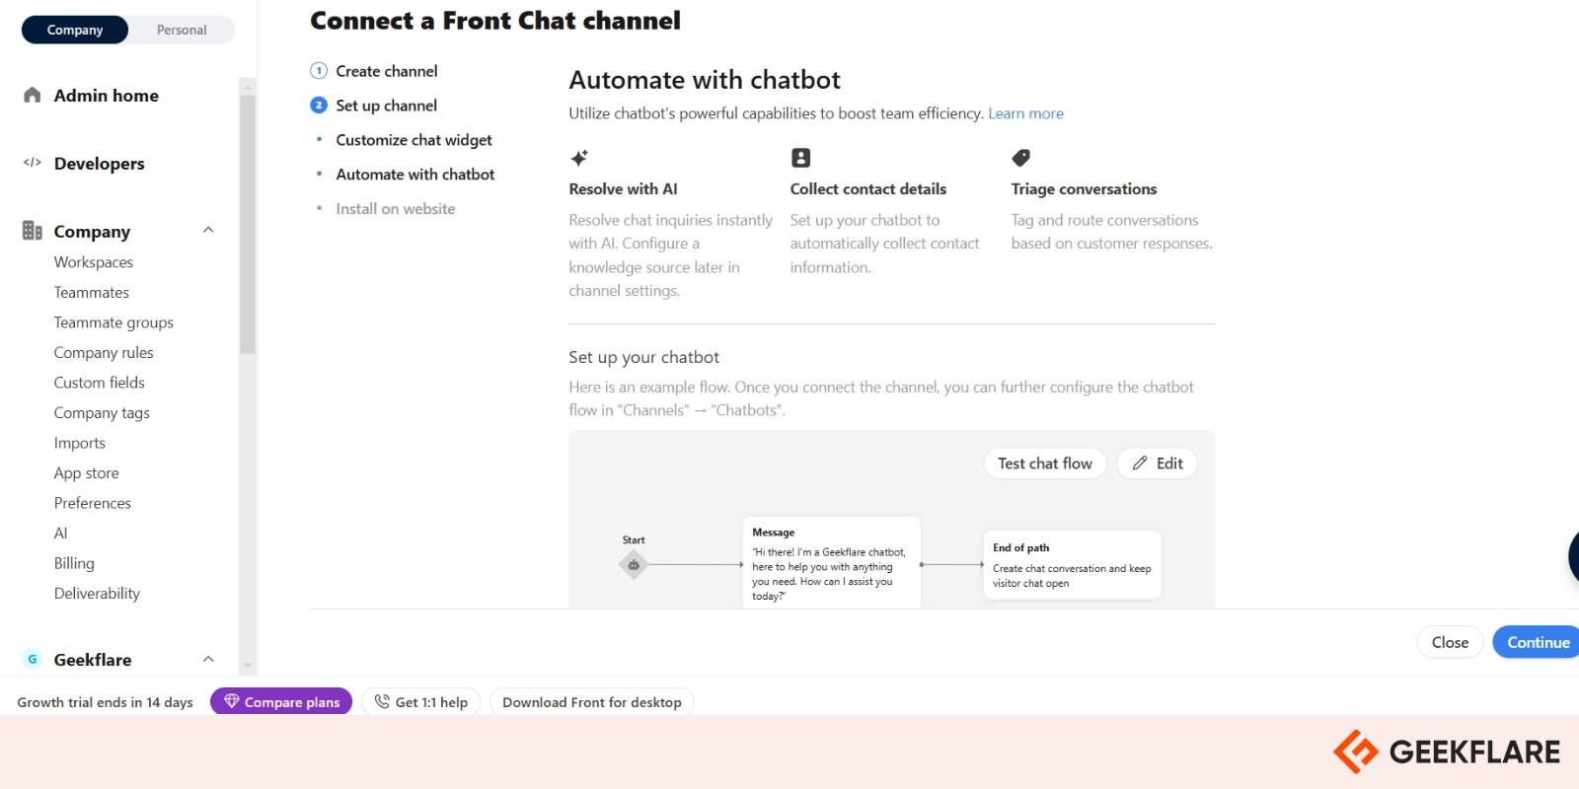1579x789 pixels.
Task: Click the Triage conversations tag icon
Action: click(1021, 158)
